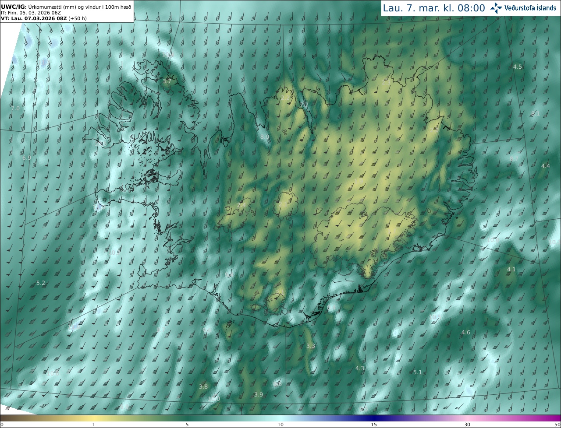Viewport: 561px width, 428px height.
Task: Click the Veðurstofa Íslands logo icon
Action: (x=496, y=8)
